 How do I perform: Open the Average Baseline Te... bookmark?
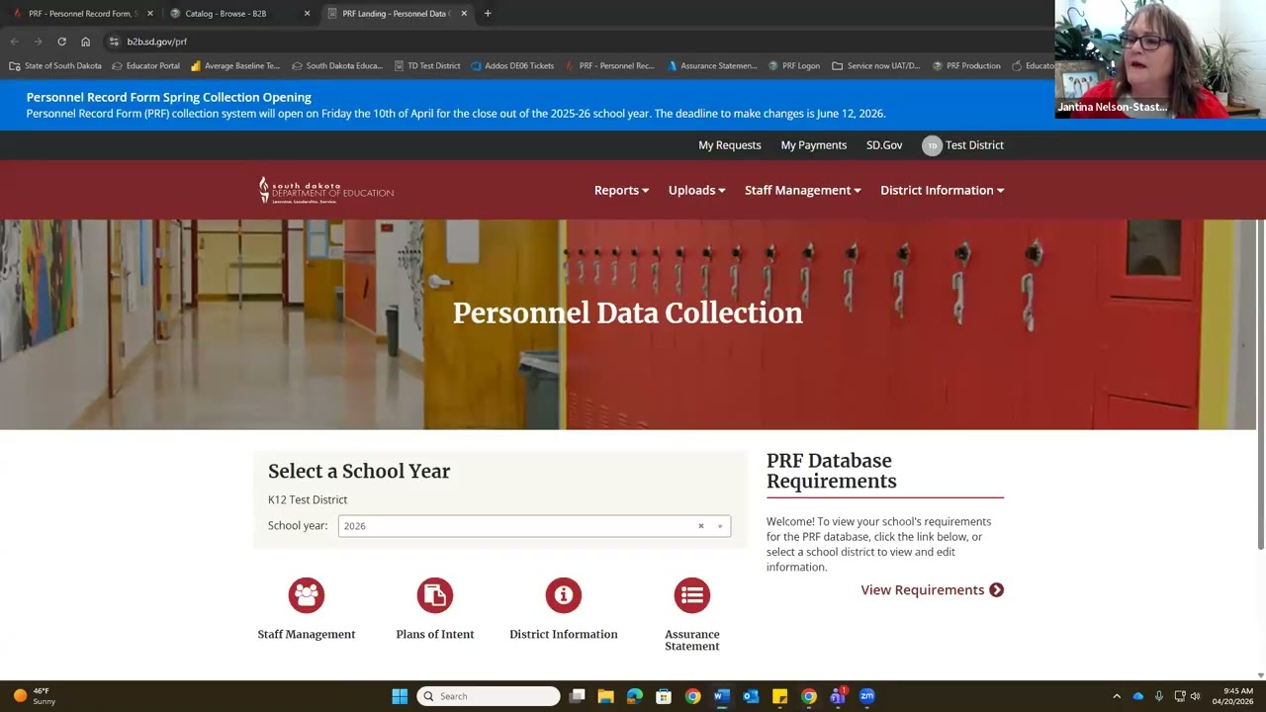235,66
